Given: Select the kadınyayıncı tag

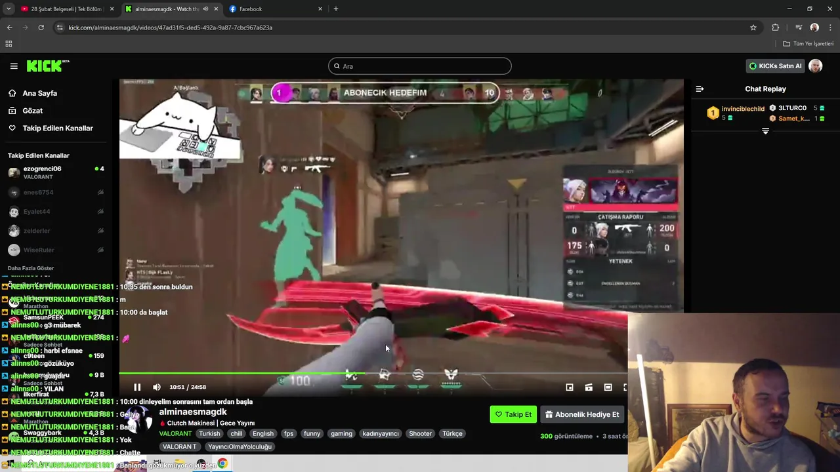Looking at the screenshot, I should 381,433.
